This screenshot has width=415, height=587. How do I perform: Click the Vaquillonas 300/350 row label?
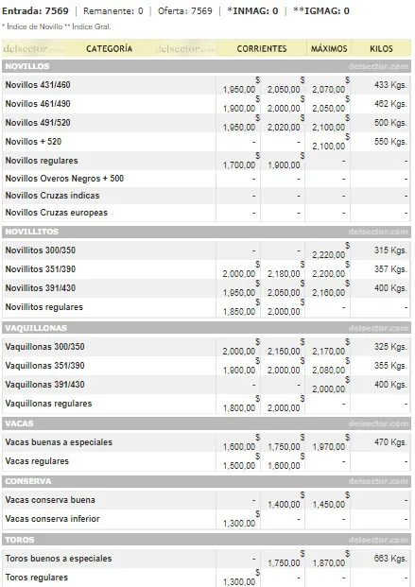[x=45, y=346]
